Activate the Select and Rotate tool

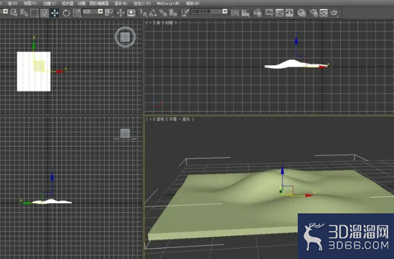point(66,13)
